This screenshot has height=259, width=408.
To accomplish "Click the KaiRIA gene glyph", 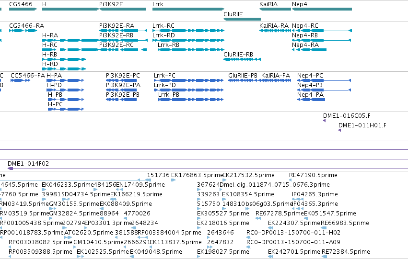I will pyautogui.click(x=275, y=9).
